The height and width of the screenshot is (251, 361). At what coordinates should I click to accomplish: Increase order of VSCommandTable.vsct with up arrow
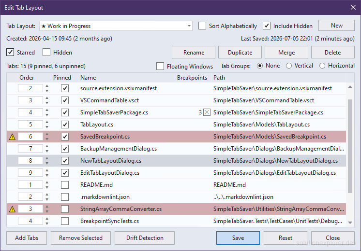pyautogui.click(x=47, y=98)
